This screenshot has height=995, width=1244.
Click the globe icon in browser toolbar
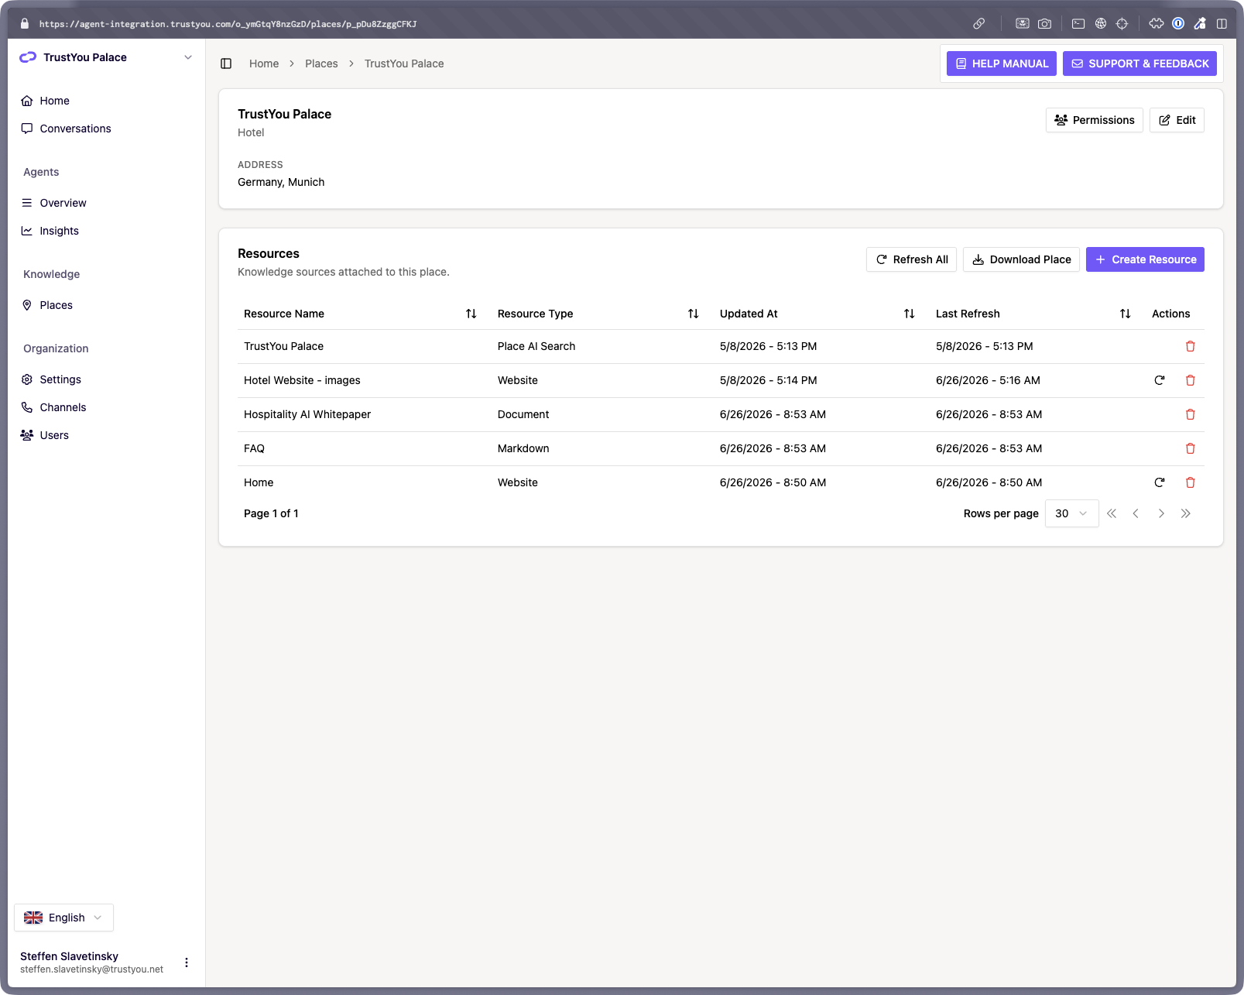(1100, 23)
